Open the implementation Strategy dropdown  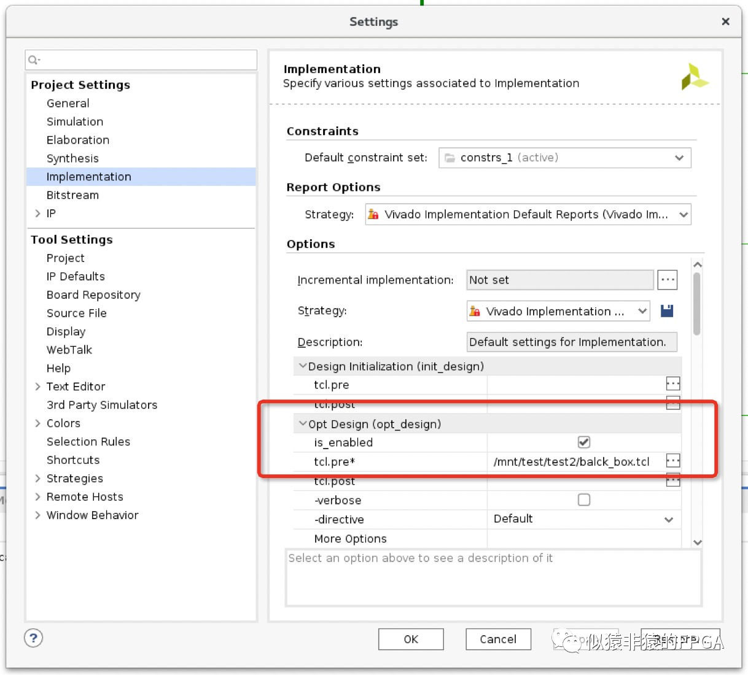(x=558, y=311)
